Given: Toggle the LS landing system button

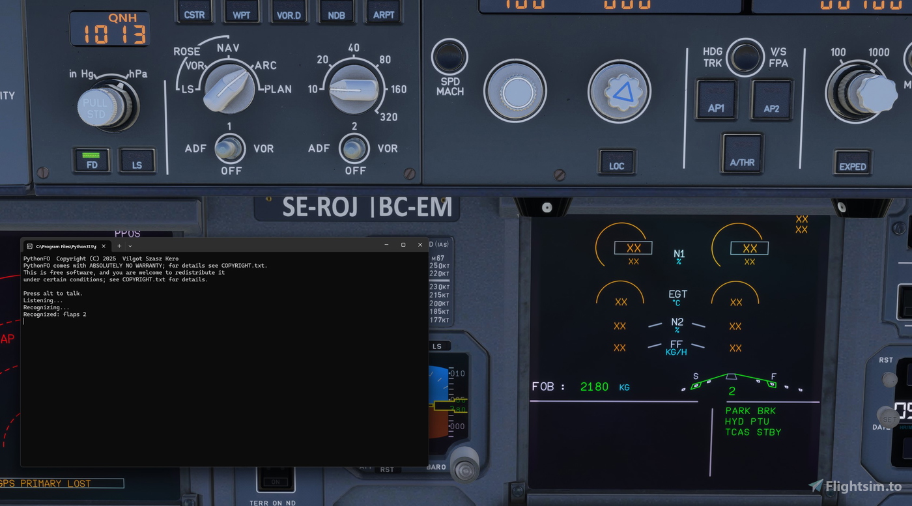Looking at the screenshot, I should (x=137, y=161).
